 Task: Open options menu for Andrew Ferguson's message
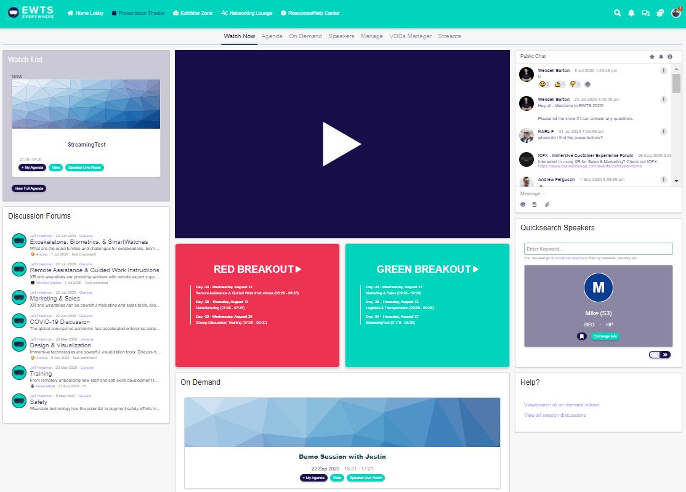(663, 179)
